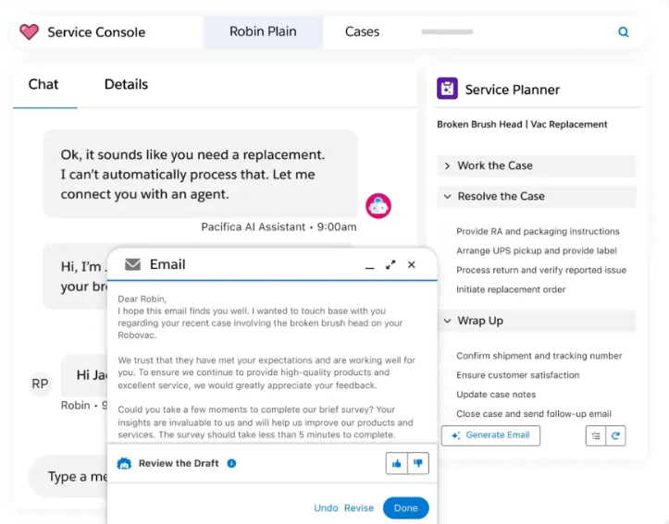Check Provide RA and packaging instructions
This screenshot has height=524, width=669.
pos(445,231)
